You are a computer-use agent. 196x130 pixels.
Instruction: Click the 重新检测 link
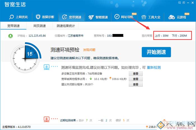pyautogui.click(x=154, y=67)
